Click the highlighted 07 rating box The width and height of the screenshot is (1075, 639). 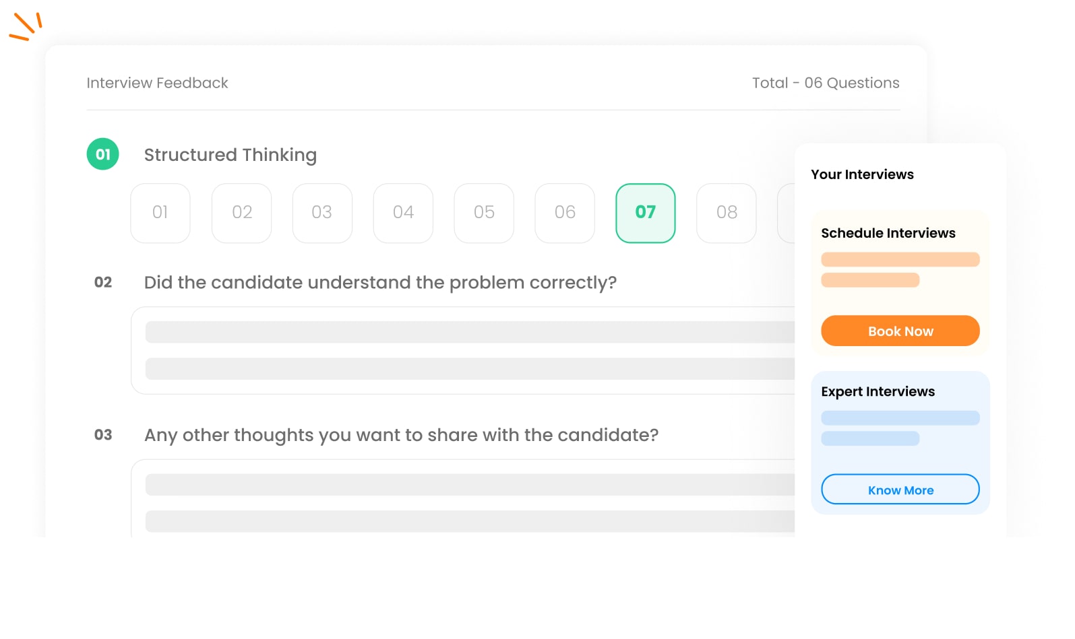646,213
